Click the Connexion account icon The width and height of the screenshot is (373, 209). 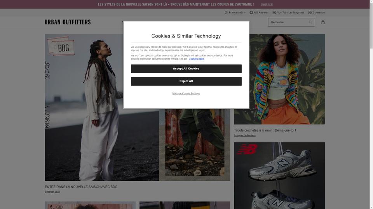click(310, 12)
